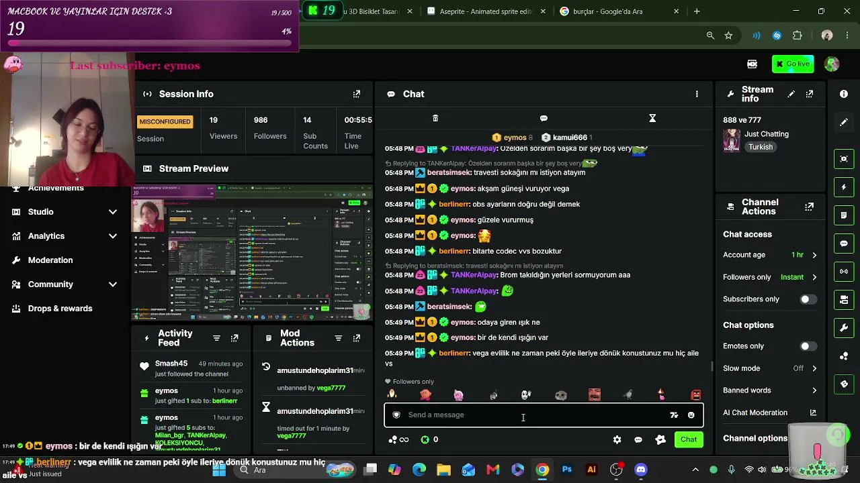Open Banned words list
860x483 pixels.
coord(770,390)
